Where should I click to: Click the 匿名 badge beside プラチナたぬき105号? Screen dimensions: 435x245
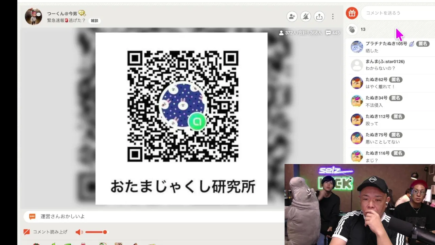click(x=423, y=44)
